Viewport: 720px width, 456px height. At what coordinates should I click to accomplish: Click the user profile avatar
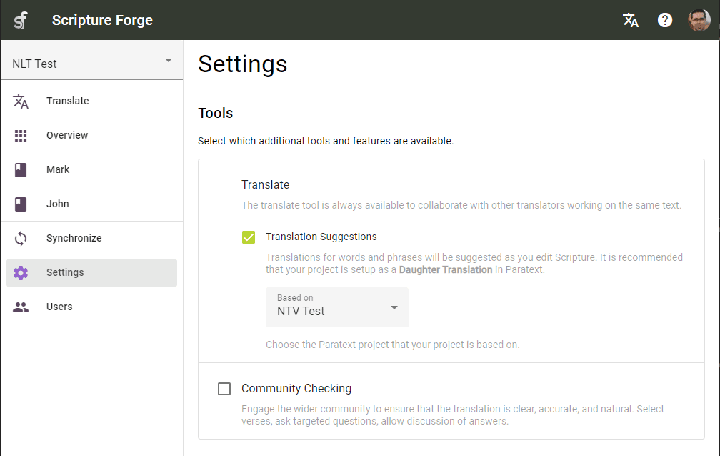click(x=698, y=20)
